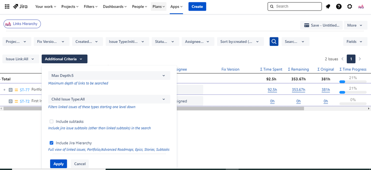The width and height of the screenshot is (371, 170).
Task: Open the Project filter dropdown
Action: coord(17,41)
